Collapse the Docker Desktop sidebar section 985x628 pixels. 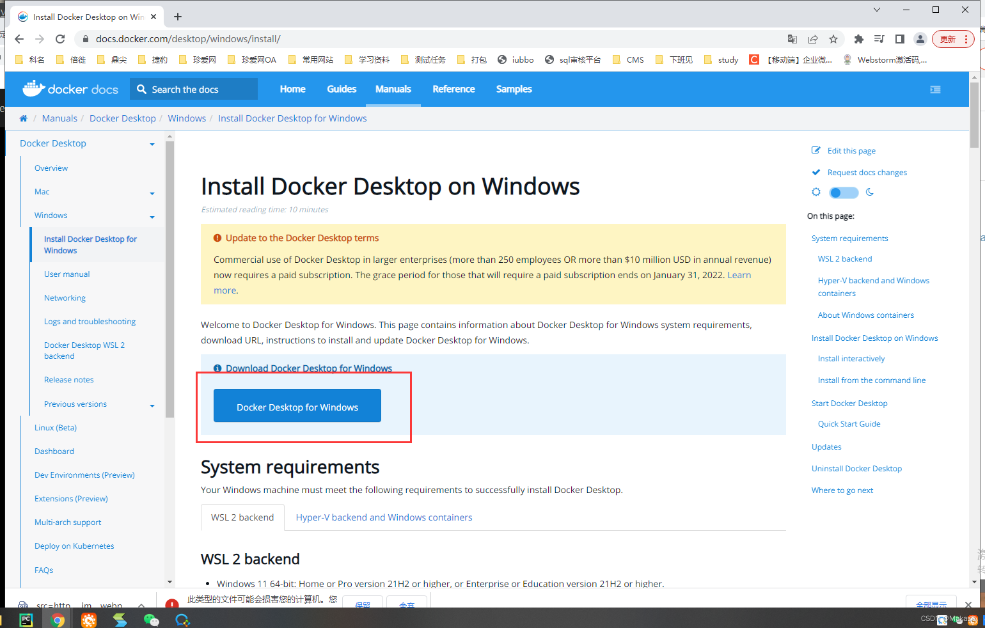[x=152, y=145]
